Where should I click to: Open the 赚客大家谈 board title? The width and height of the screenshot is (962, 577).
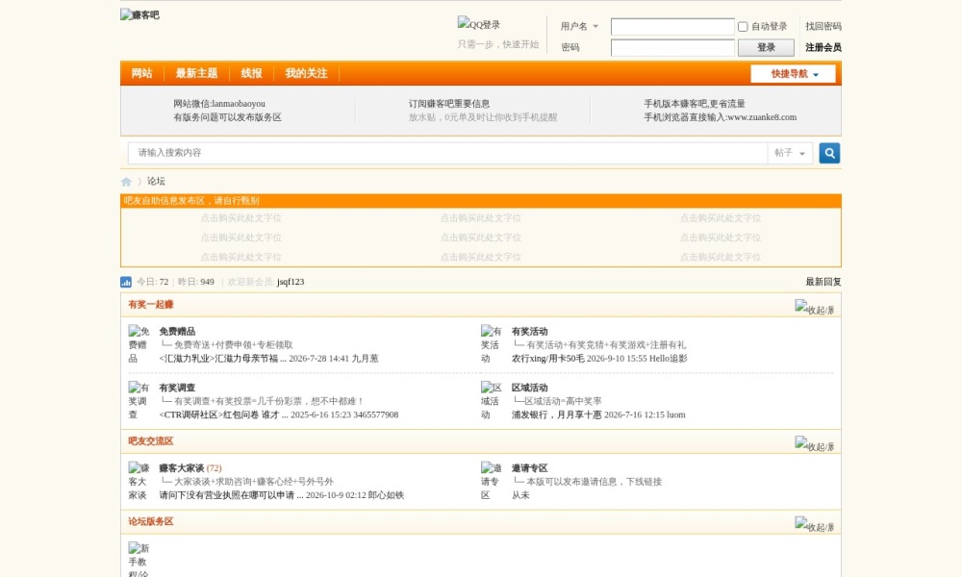tap(182, 468)
